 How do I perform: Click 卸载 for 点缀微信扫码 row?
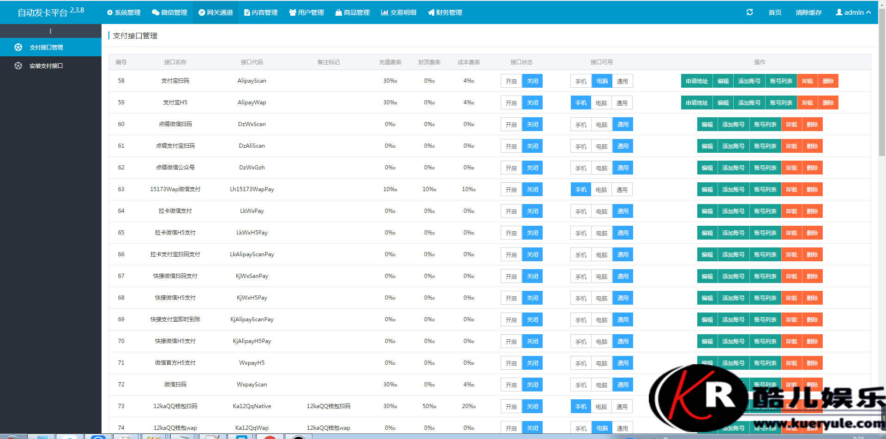coord(791,124)
